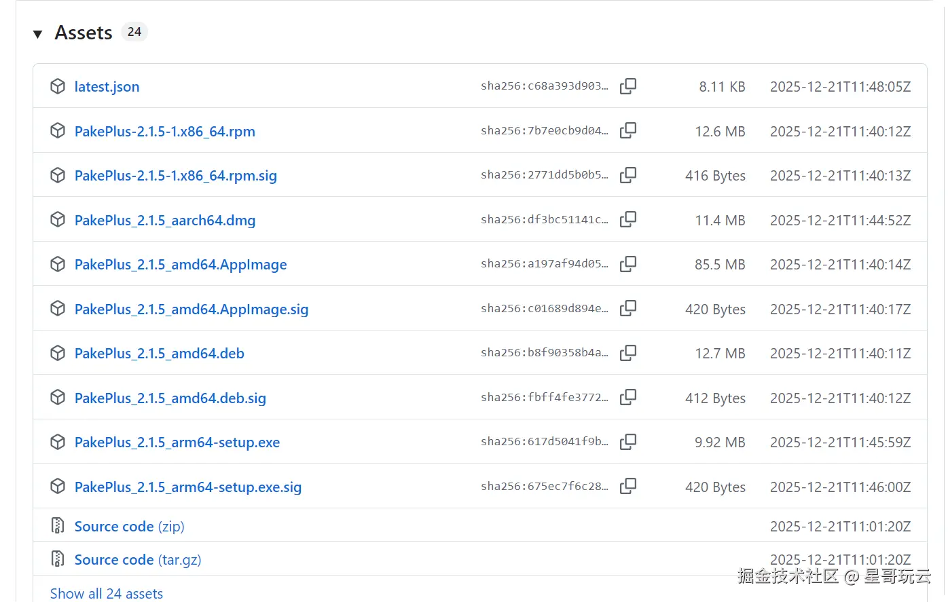Screen dimensions: 948x602
Task: Click the package icon beside PakePlus-2.1.5-1.x86_64.rpm.sig
Action: [58, 175]
